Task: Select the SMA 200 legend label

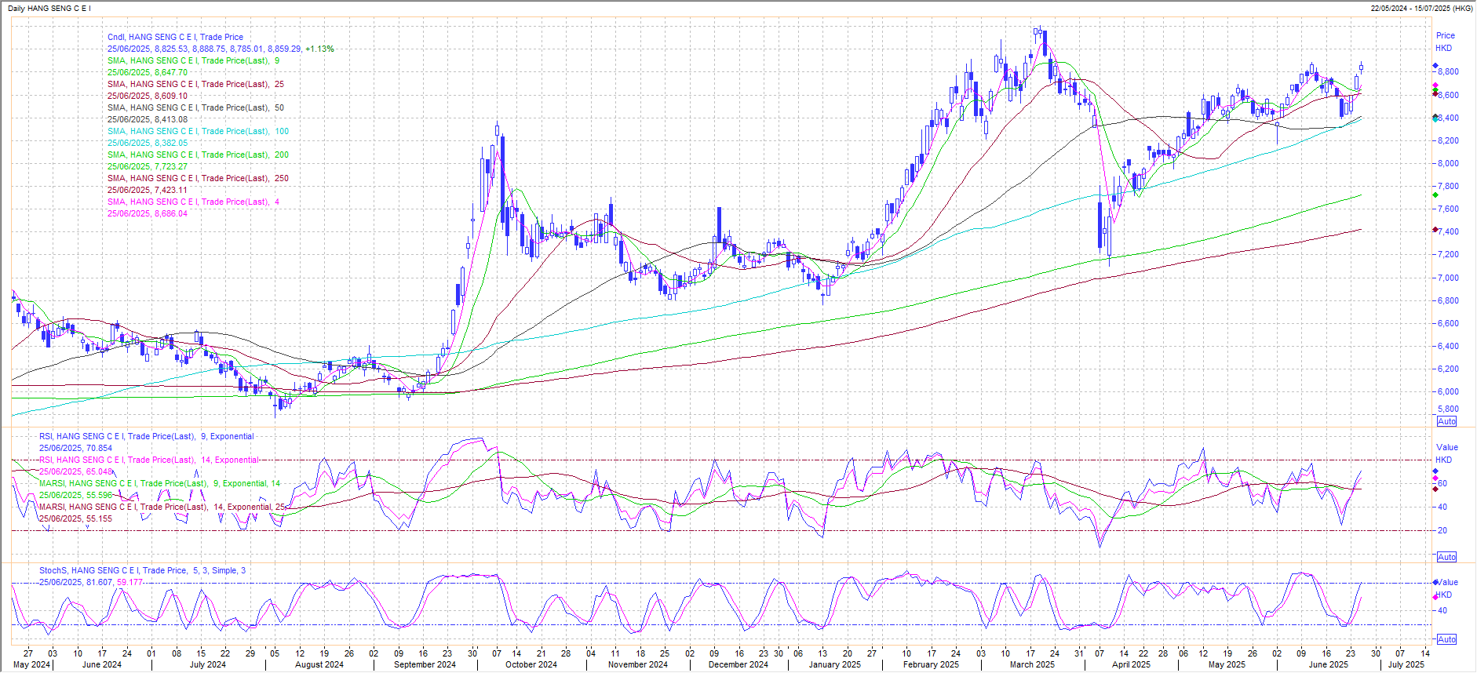Action: [198, 155]
